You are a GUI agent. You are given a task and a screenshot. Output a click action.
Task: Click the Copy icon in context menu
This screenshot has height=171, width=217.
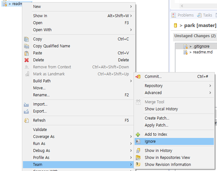coord(26,39)
